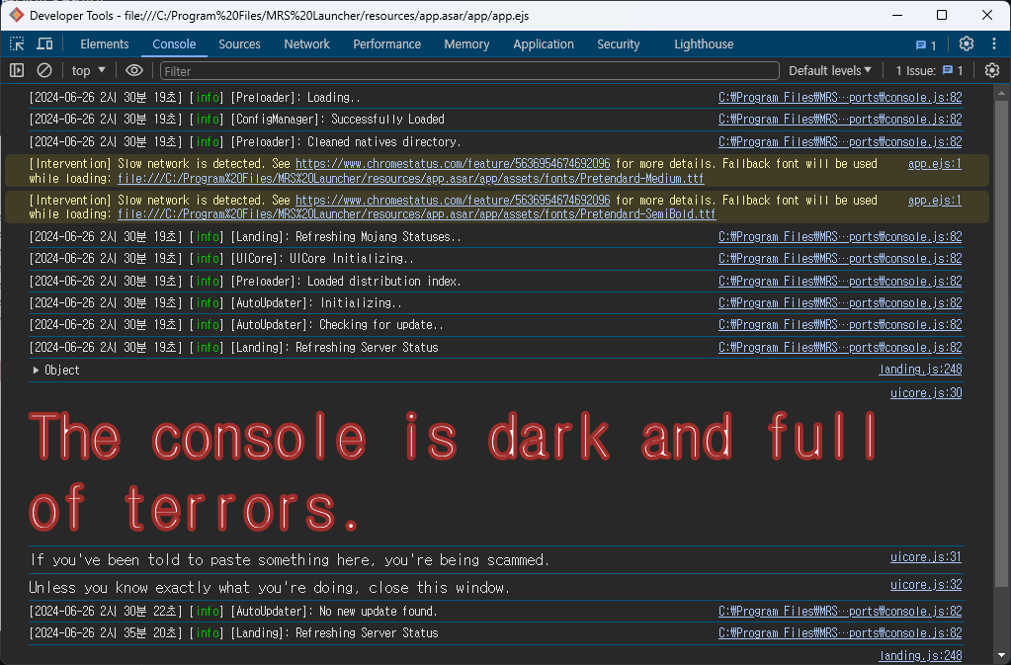Select the Console tab

174,43
